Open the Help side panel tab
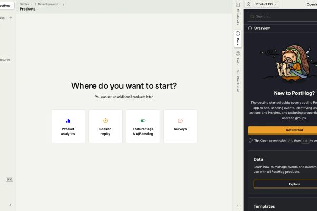Image resolution: width=317 pixels, height=211 pixels. (238, 58)
